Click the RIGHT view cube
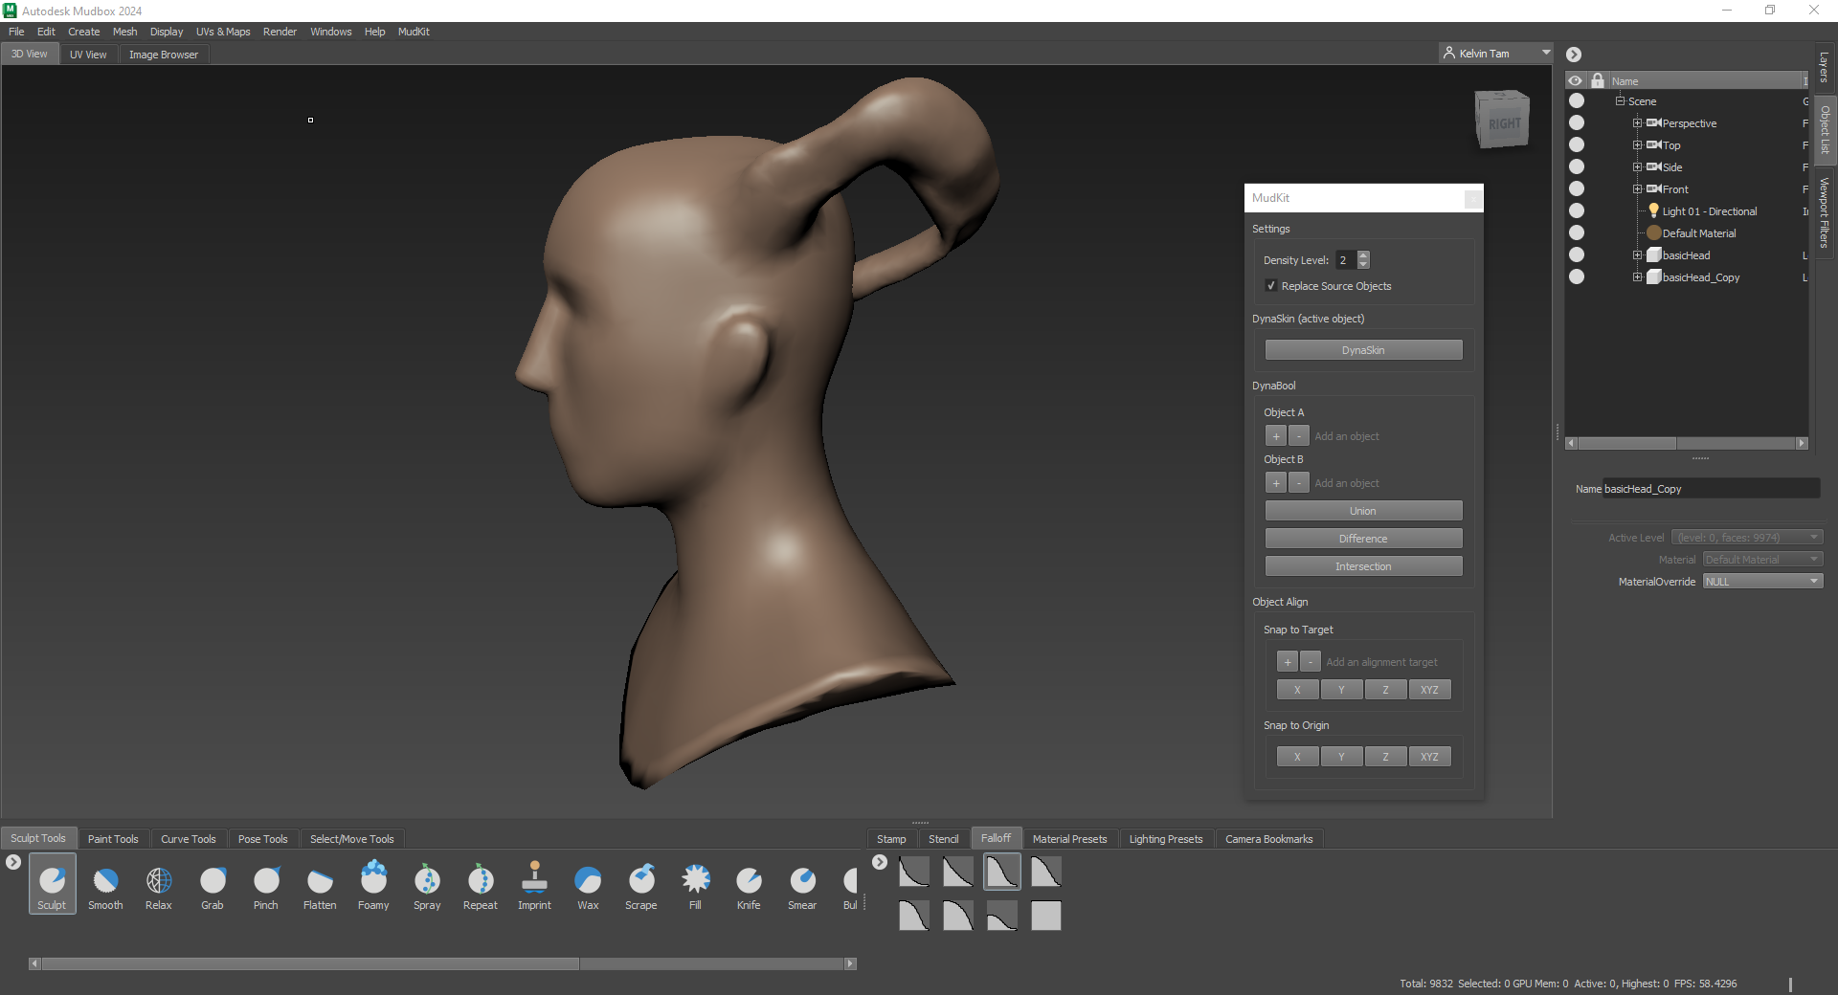The height and width of the screenshot is (995, 1838). click(1503, 122)
